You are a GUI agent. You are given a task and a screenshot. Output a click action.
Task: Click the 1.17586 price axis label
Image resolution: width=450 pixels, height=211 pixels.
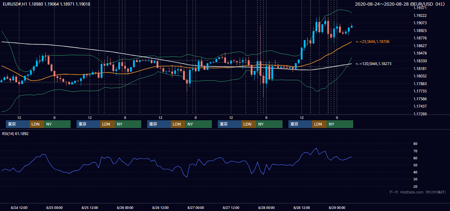click(420, 99)
